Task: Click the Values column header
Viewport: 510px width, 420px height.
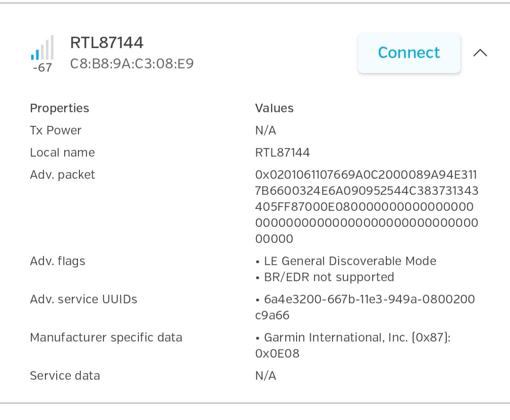Action: tap(274, 108)
